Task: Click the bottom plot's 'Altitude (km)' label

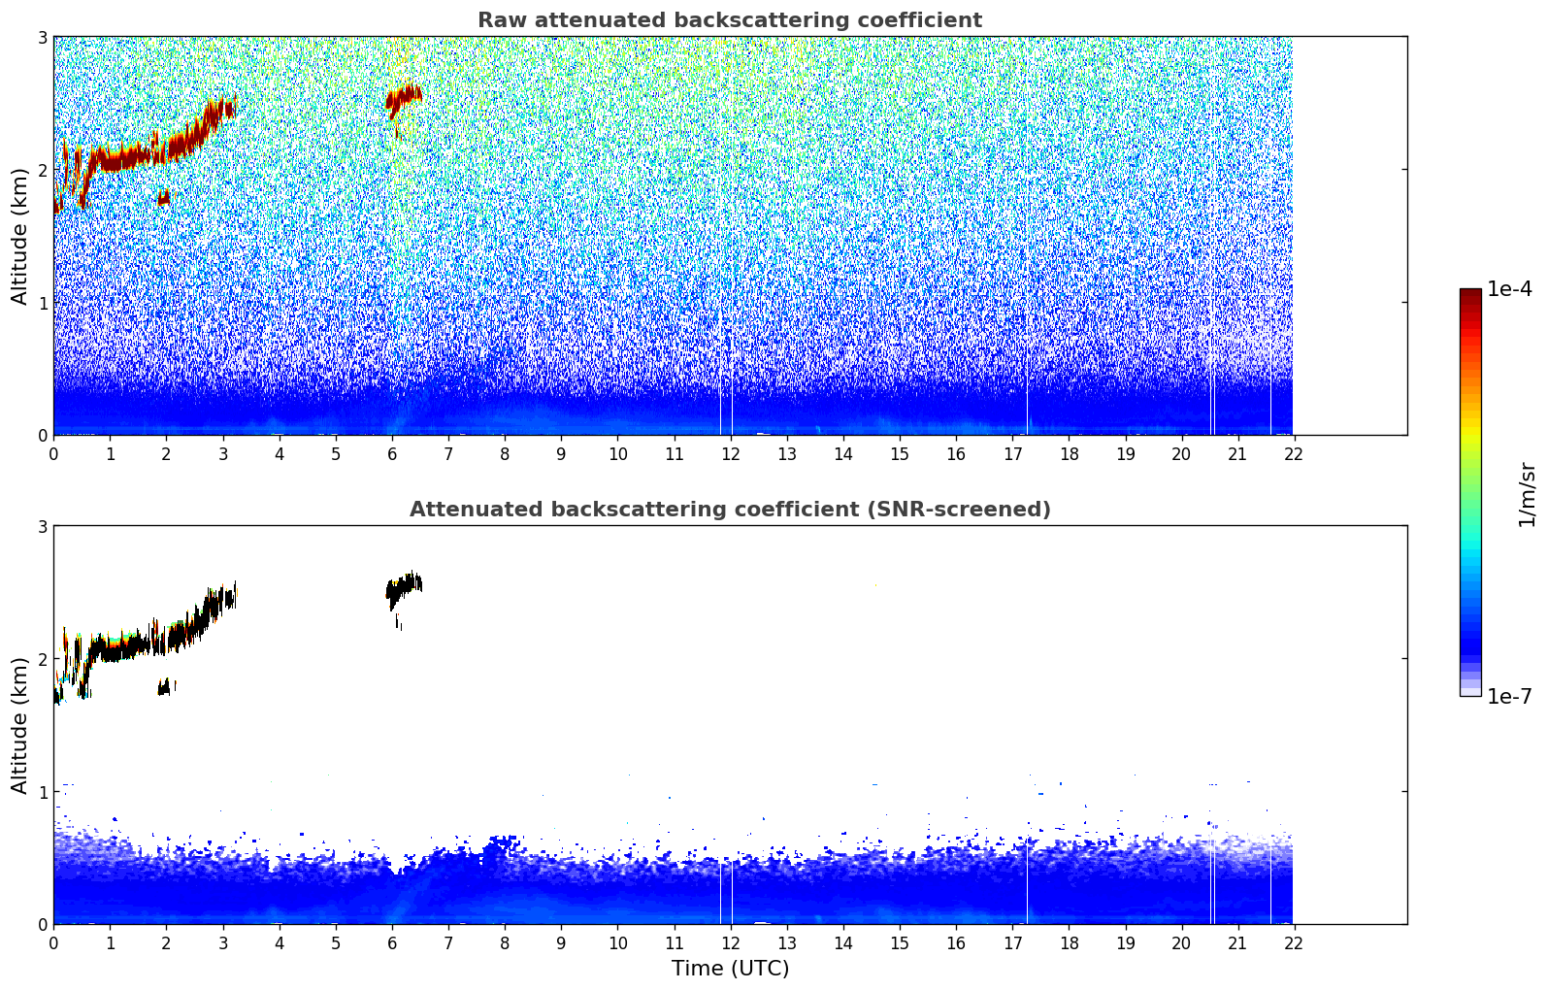Action: point(20,725)
